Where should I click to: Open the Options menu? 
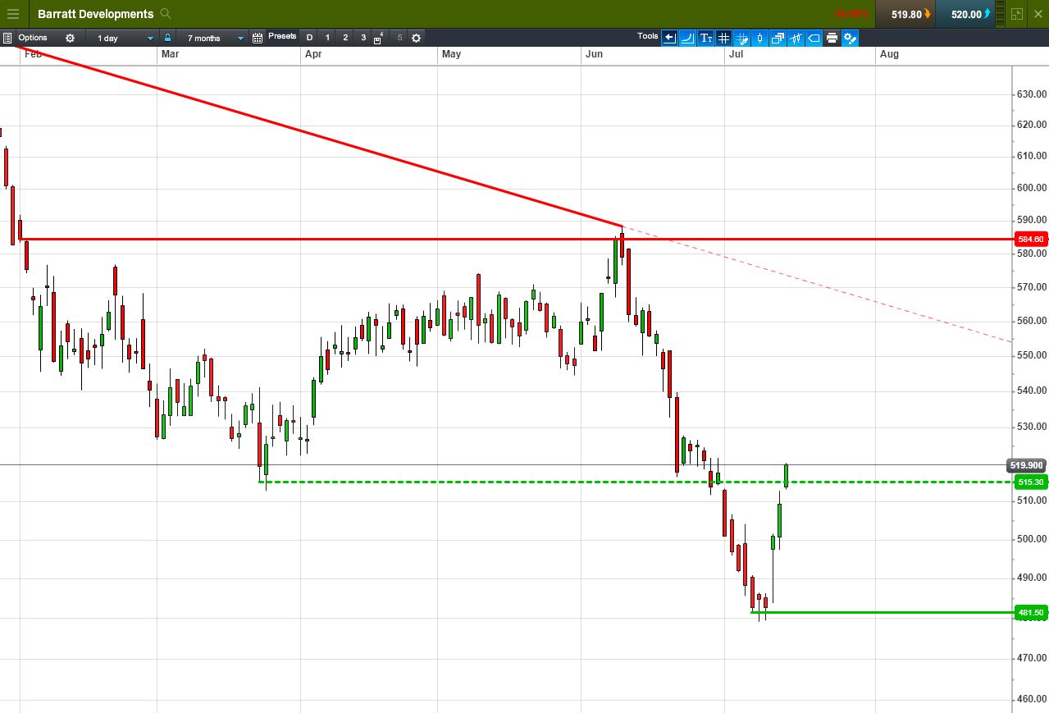(x=33, y=38)
